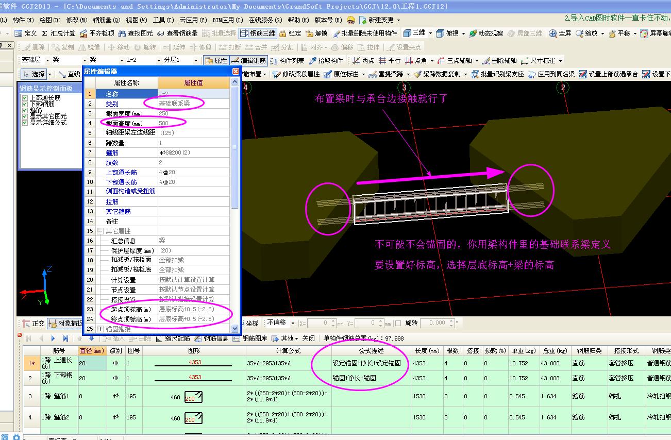Toggle 正交 orthogonal mode

click(33, 324)
